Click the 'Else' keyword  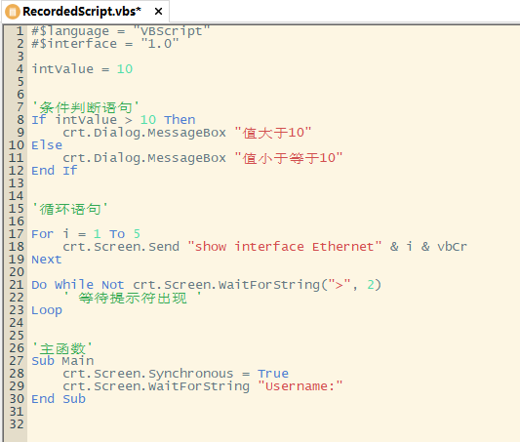pos(47,145)
